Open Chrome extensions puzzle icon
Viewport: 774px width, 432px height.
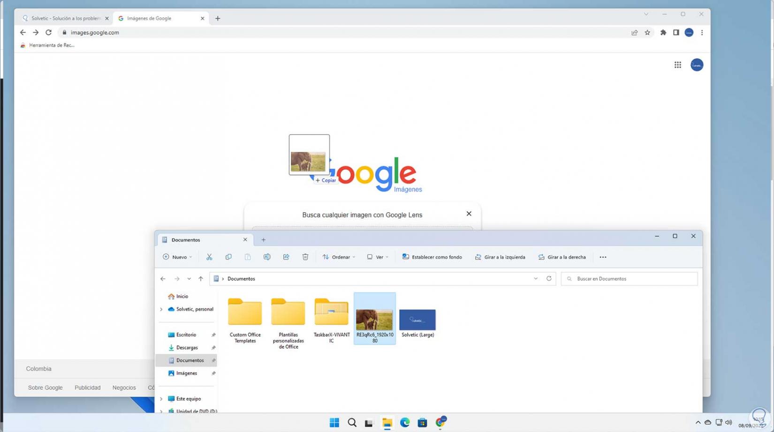tap(663, 32)
